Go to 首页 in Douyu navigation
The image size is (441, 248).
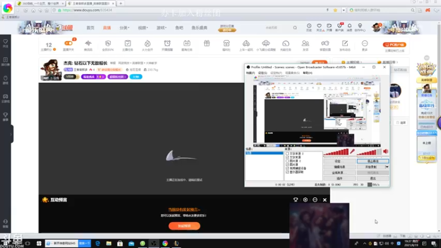click(x=90, y=28)
